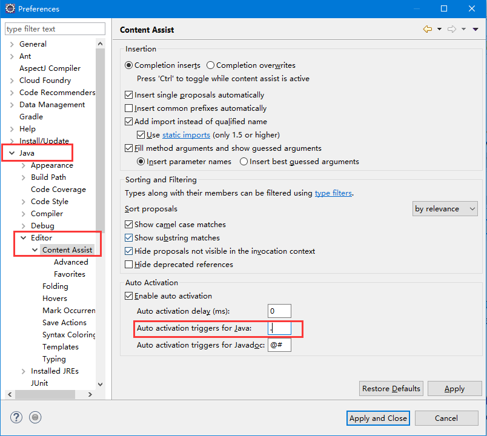Click Auto activation triggers for Javadoc field

(x=279, y=345)
